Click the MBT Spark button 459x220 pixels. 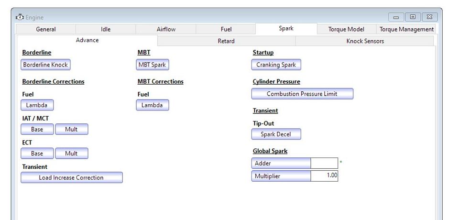tap(153, 65)
